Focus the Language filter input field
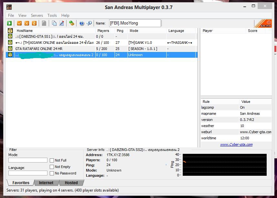277x198 pixels. pos(28,173)
